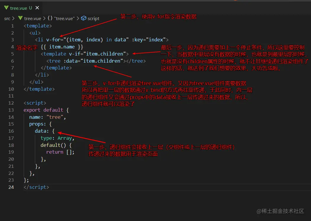The image size is (311, 221).
Task: Click the closing </ul> tag
Action: pyautogui.click(x=36, y=82)
